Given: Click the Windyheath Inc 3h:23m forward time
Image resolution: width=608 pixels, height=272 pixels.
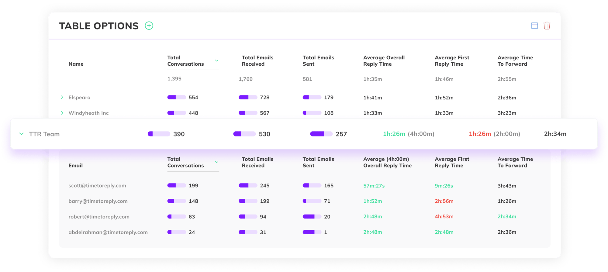Looking at the screenshot, I should click(x=507, y=113).
